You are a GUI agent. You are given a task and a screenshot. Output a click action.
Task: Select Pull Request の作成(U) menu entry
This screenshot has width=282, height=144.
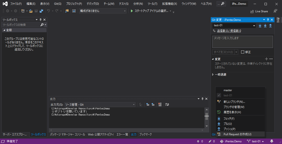240,134
